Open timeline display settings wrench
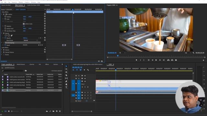Viewport: 207px width, 116px height. coord(88,70)
